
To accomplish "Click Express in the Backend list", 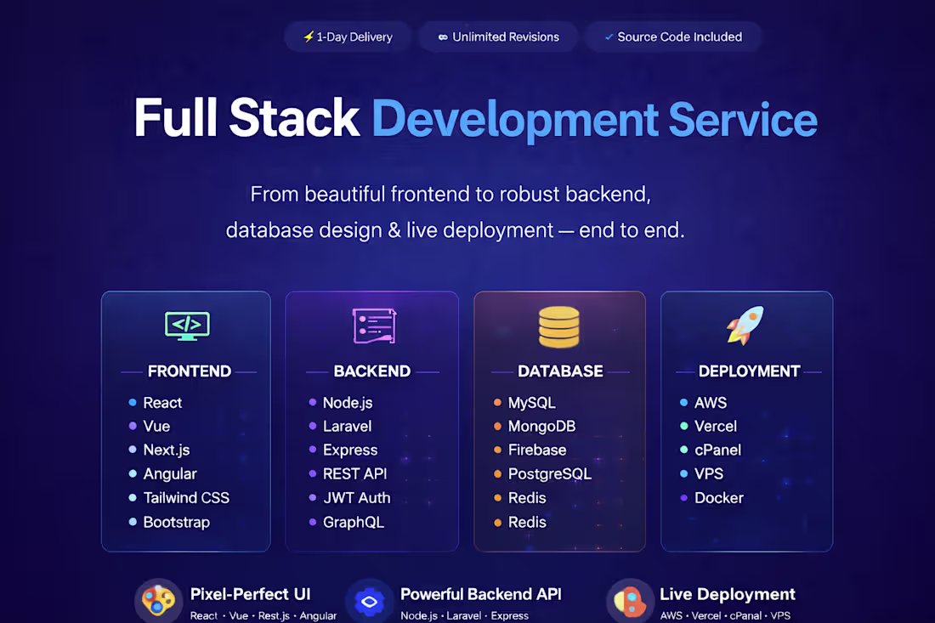I will tap(350, 450).
